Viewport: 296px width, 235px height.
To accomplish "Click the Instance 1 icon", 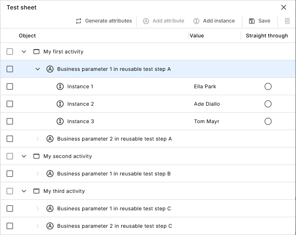I will 60,86.
